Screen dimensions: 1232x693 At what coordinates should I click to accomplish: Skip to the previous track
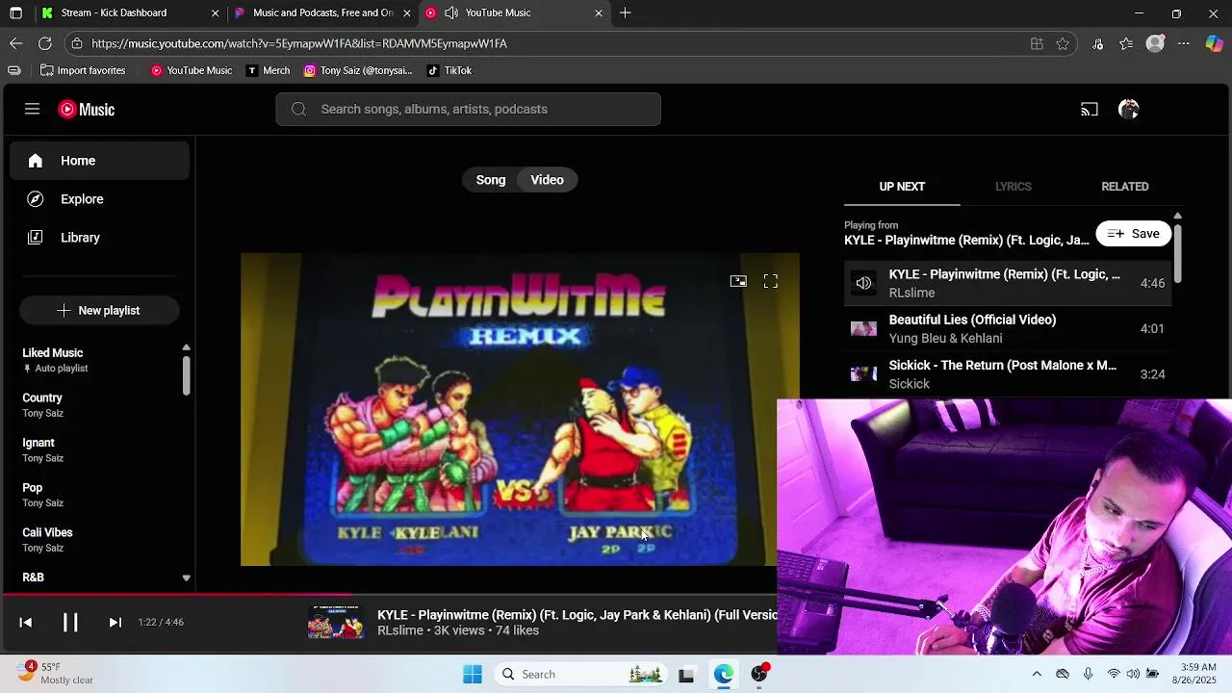26,623
